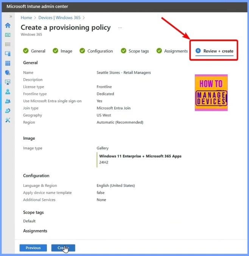This screenshot has height=256, width=249.
Task: Go to the Scope tags step tab
Action: (x=135, y=51)
